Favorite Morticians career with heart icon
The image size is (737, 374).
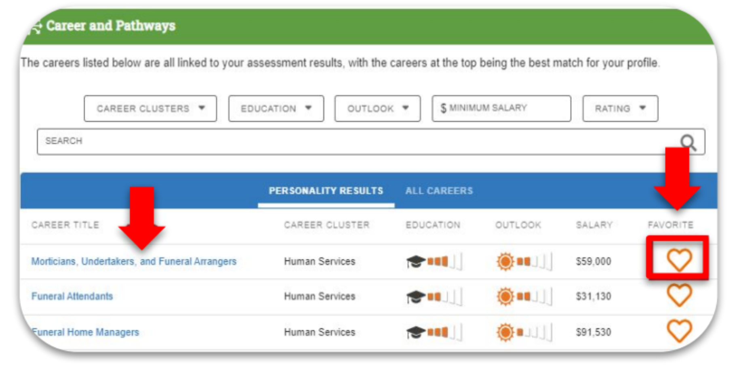679,260
